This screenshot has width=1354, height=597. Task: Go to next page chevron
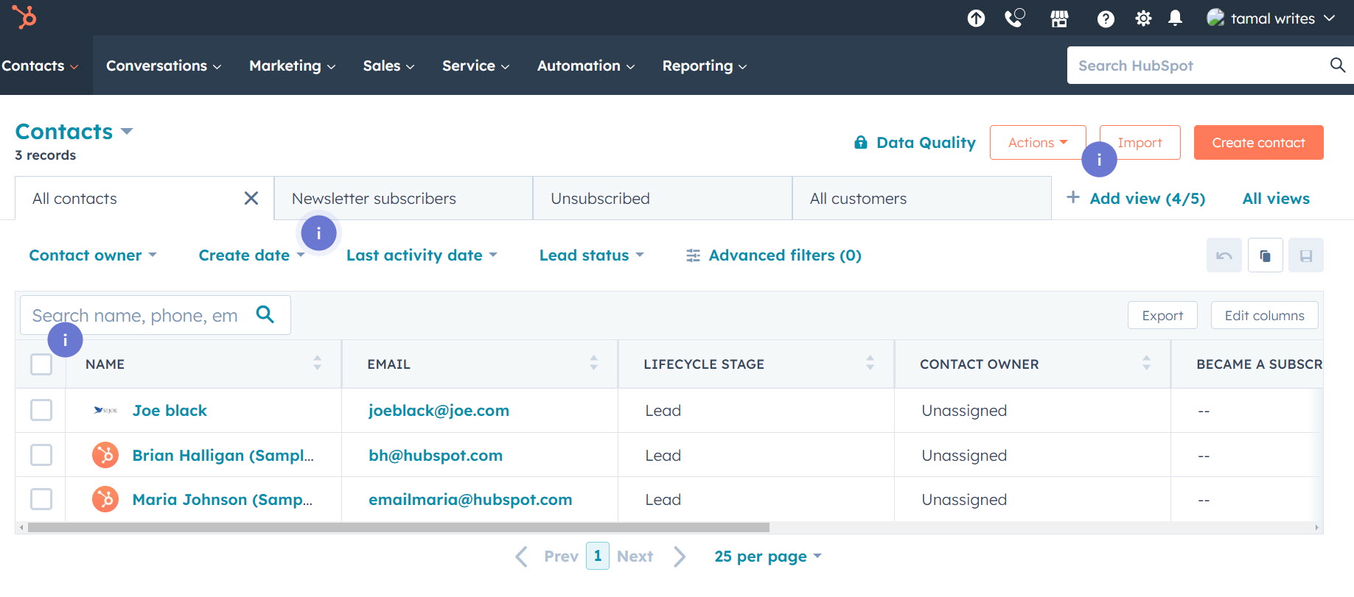[x=680, y=557]
